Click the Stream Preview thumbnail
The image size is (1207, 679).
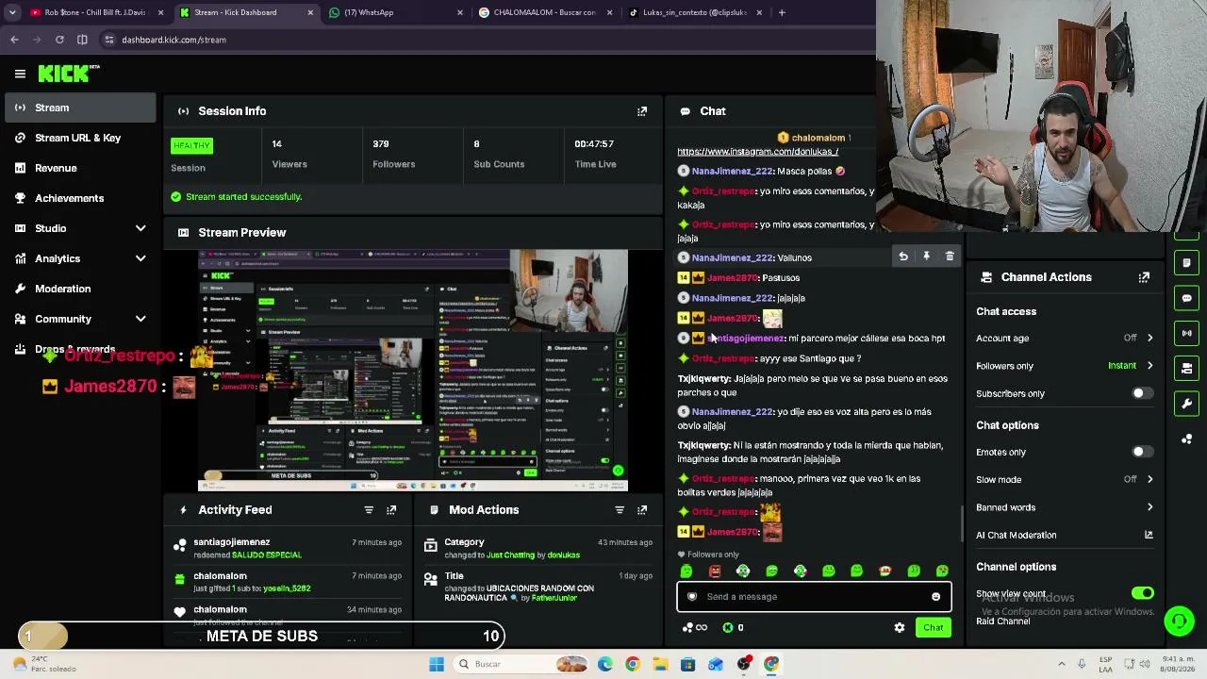click(x=413, y=371)
